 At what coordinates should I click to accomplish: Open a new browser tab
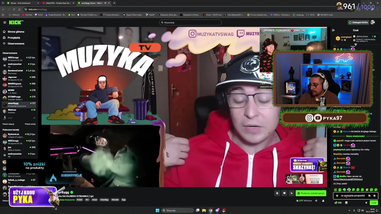114,3
